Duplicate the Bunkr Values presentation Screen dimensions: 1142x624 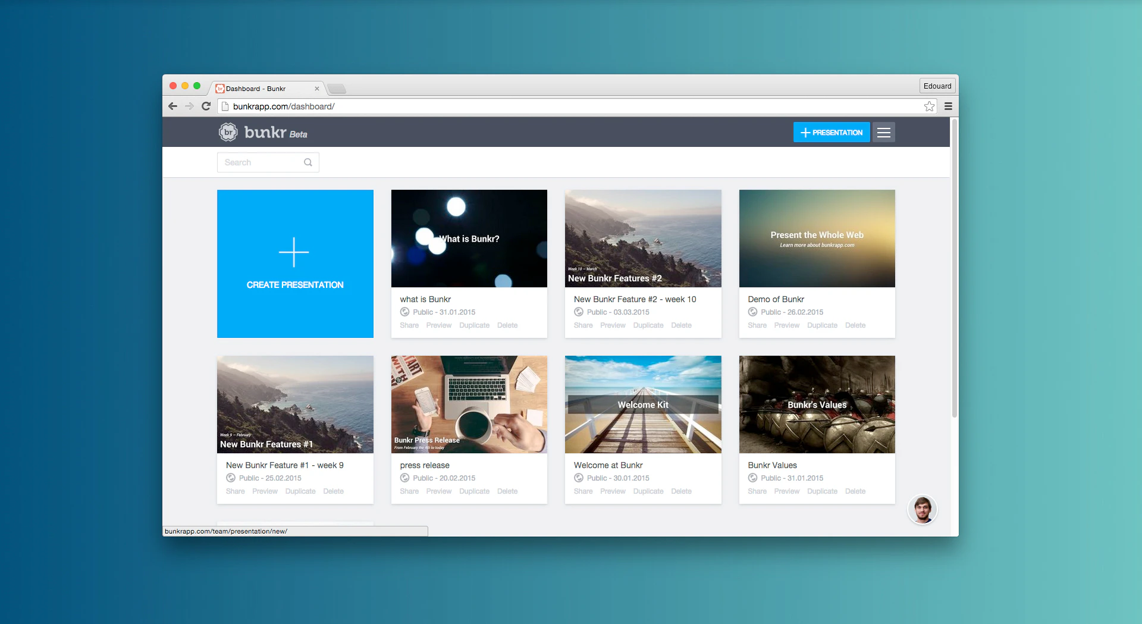[x=822, y=491]
